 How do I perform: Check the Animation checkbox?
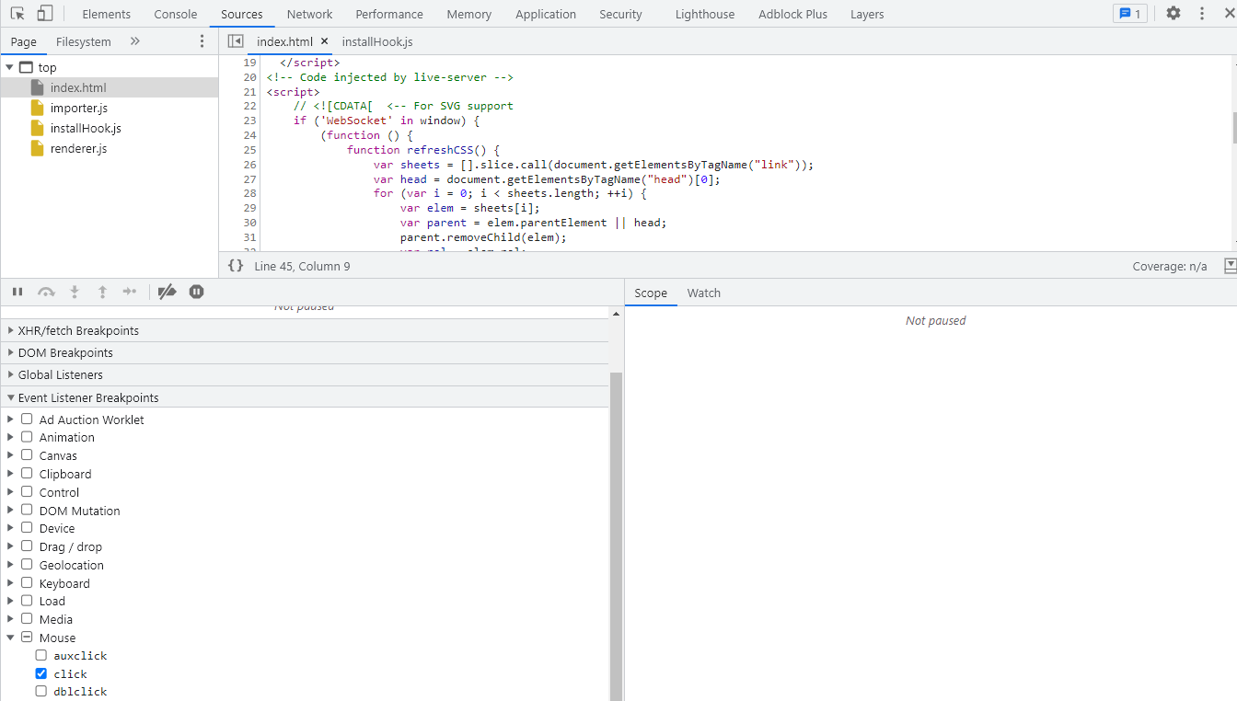tap(27, 437)
